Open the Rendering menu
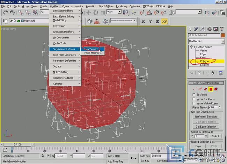This screenshot has height=164, width=227. pyautogui.click(x=121, y=6)
